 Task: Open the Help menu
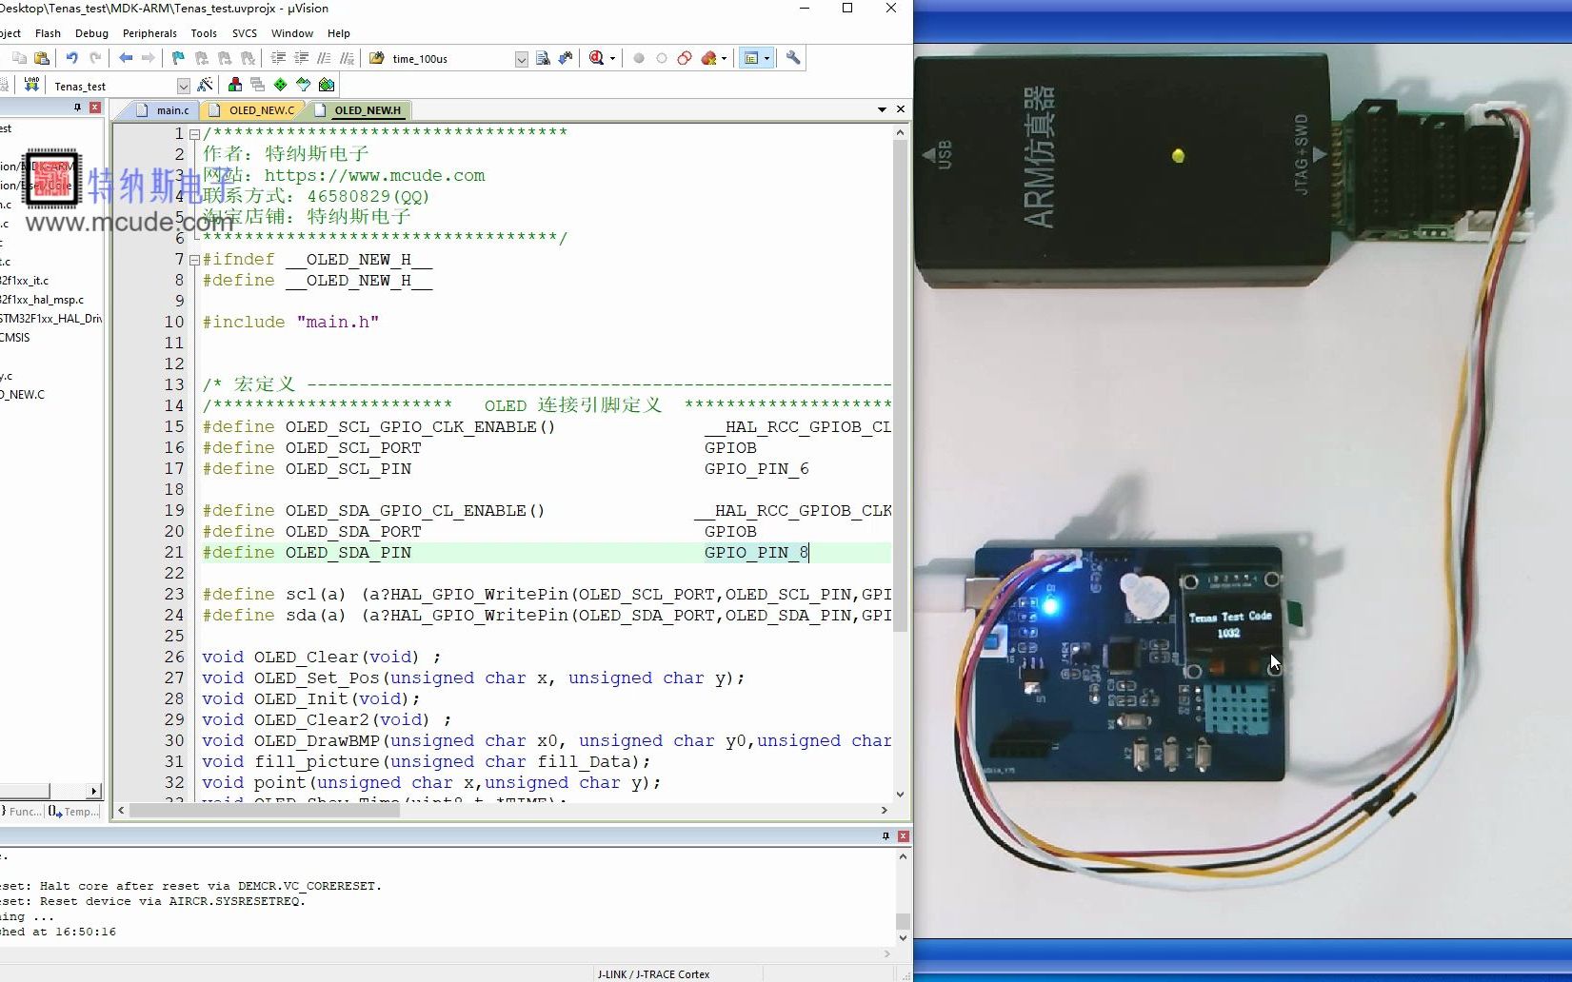pyautogui.click(x=339, y=33)
